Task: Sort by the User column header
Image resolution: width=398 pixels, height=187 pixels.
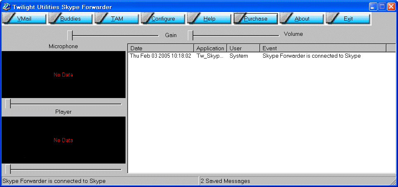Action: (244, 48)
